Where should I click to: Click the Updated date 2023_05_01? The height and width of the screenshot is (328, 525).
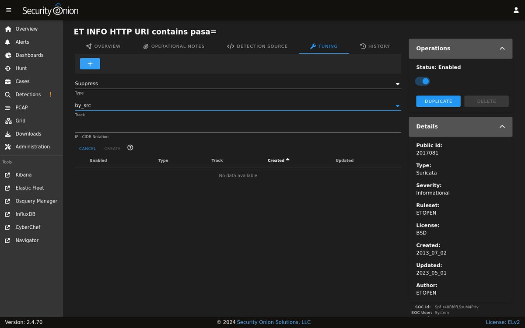pyautogui.click(x=431, y=273)
